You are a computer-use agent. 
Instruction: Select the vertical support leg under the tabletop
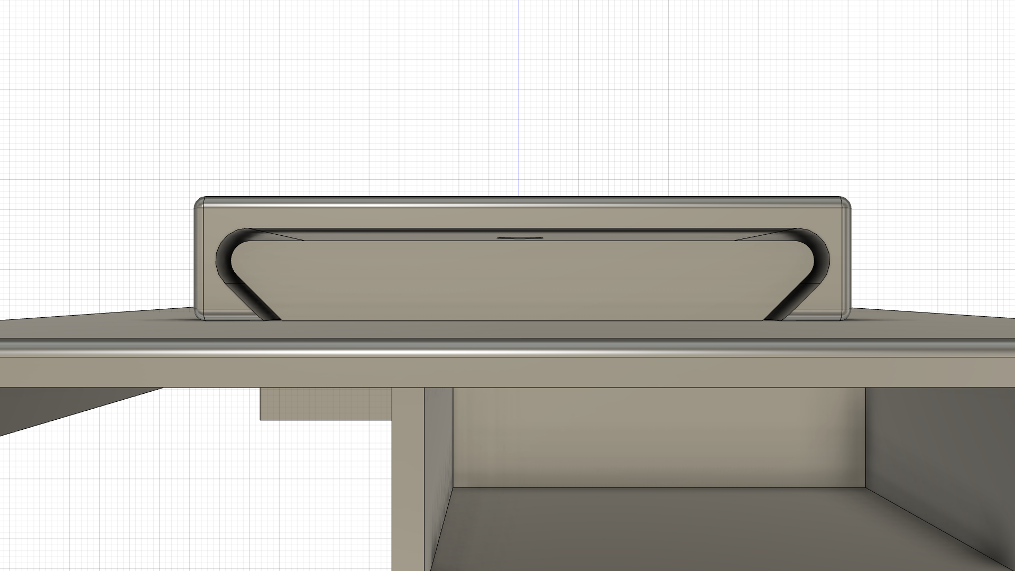[x=408, y=478]
